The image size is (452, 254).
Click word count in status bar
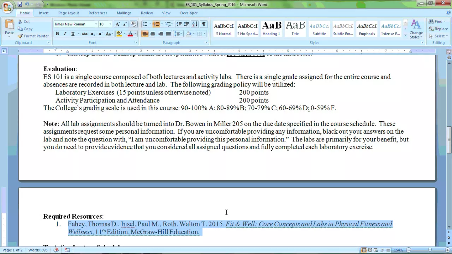click(x=37, y=250)
